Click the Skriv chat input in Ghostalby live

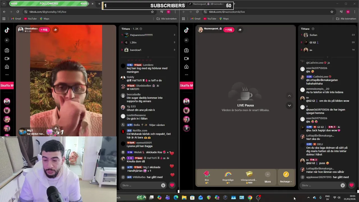140,185
